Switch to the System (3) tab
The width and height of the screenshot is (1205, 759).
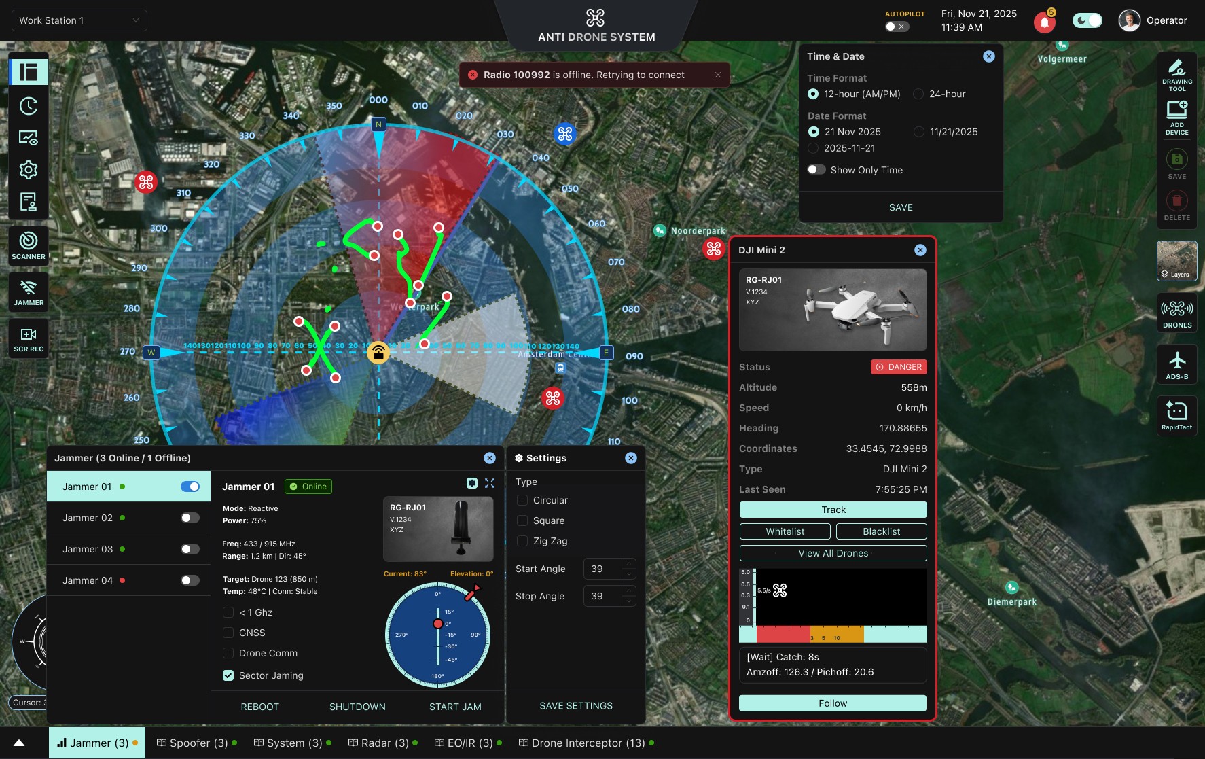[293, 743]
